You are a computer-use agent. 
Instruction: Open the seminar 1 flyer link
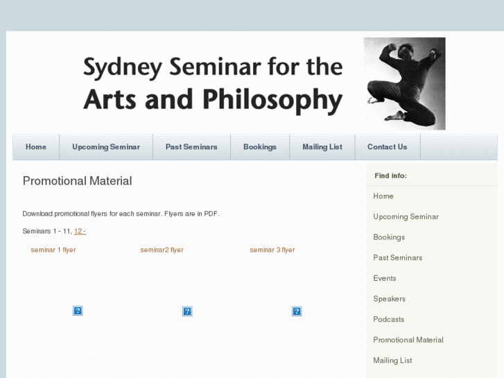tap(53, 250)
